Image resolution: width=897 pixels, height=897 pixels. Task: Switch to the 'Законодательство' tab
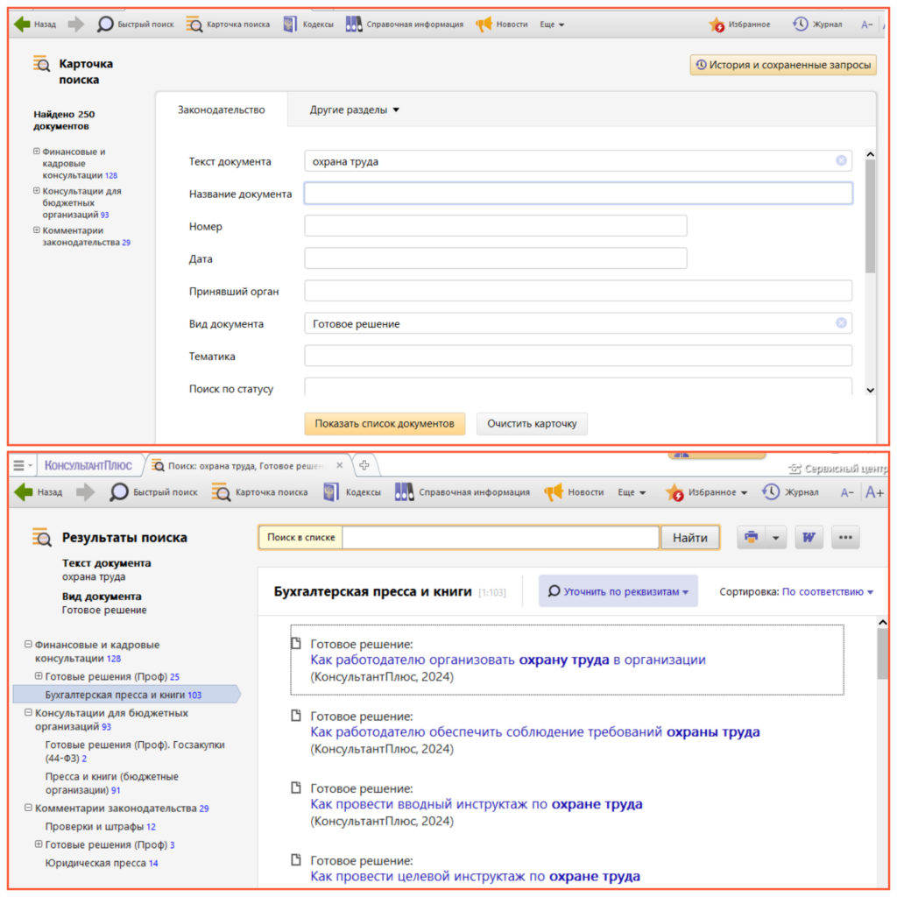[x=221, y=110]
